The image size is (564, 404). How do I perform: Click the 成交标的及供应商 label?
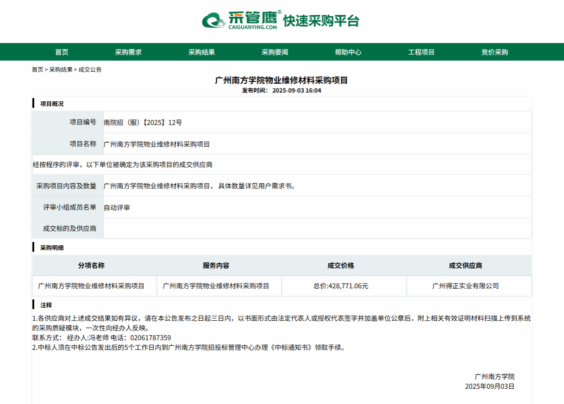point(70,229)
